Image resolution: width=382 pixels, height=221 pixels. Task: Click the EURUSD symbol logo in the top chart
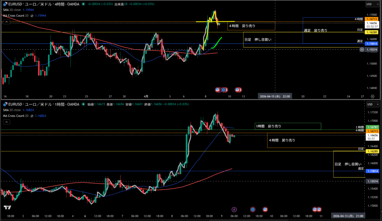[5, 4]
